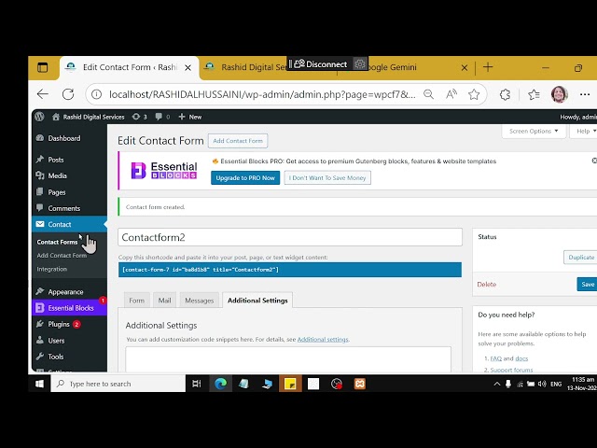Activate the Read aloud icon
Viewport: 597px width, 448px height.
point(451,94)
